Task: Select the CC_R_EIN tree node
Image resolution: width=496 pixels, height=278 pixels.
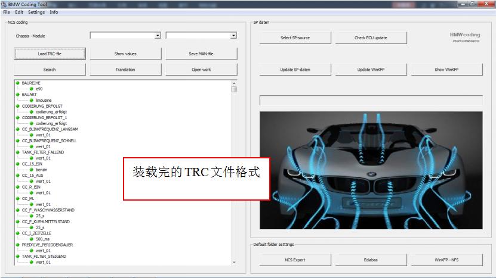Action: pos(31,187)
